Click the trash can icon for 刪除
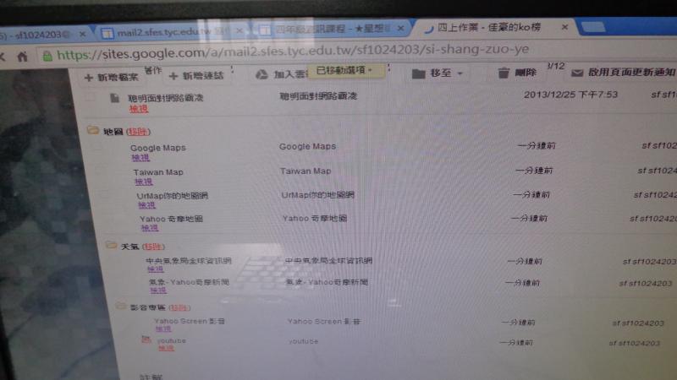The width and height of the screenshot is (677, 380). [x=504, y=73]
